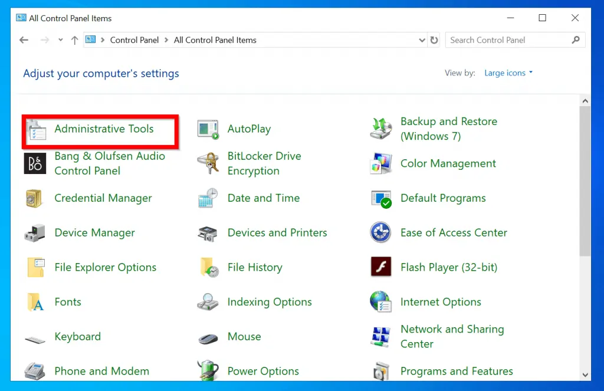Image resolution: width=604 pixels, height=391 pixels.
Task: Open Devices and Printers link text
Action: [277, 233]
